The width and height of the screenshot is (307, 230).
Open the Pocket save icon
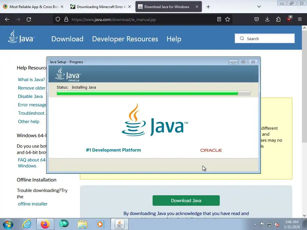(257, 19)
